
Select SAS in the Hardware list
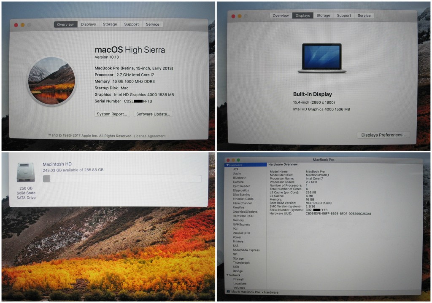point(235,246)
